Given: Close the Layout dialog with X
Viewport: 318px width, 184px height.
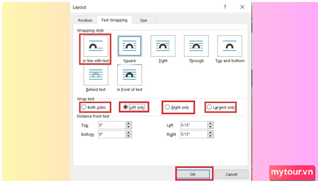Looking at the screenshot, I should (x=242, y=7).
